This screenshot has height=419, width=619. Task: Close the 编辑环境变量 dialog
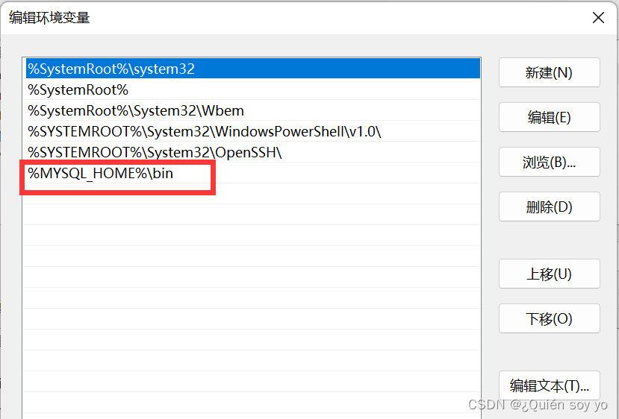click(599, 18)
